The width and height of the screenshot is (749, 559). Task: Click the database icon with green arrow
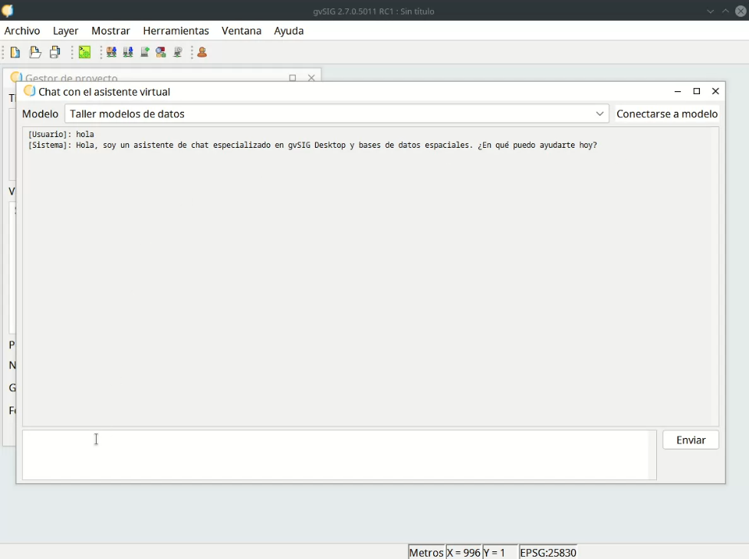click(145, 52)
